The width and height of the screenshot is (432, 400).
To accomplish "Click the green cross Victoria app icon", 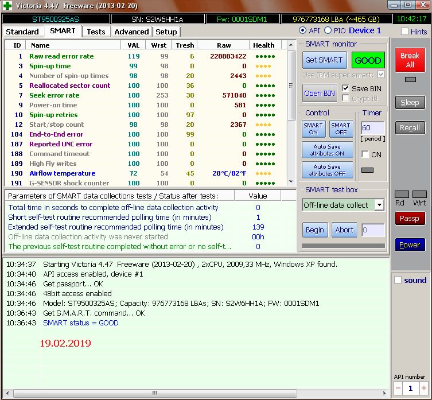I will point(7,6).
